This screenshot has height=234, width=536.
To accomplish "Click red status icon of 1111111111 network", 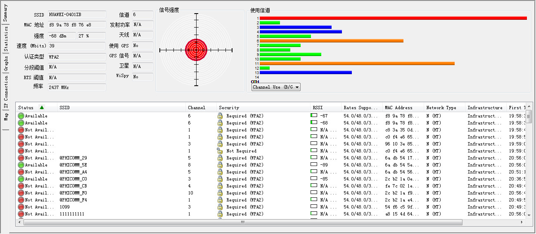I will click(x=21, y=214).
